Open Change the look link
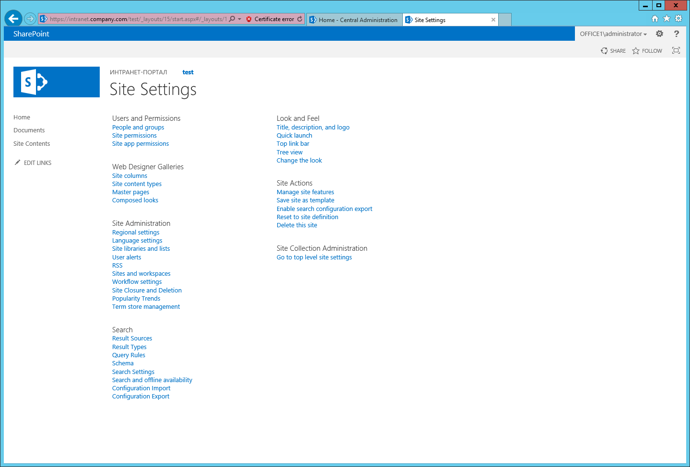Image resolution: width=690 pixels, height=467 pixels. (x=299, y=161)
